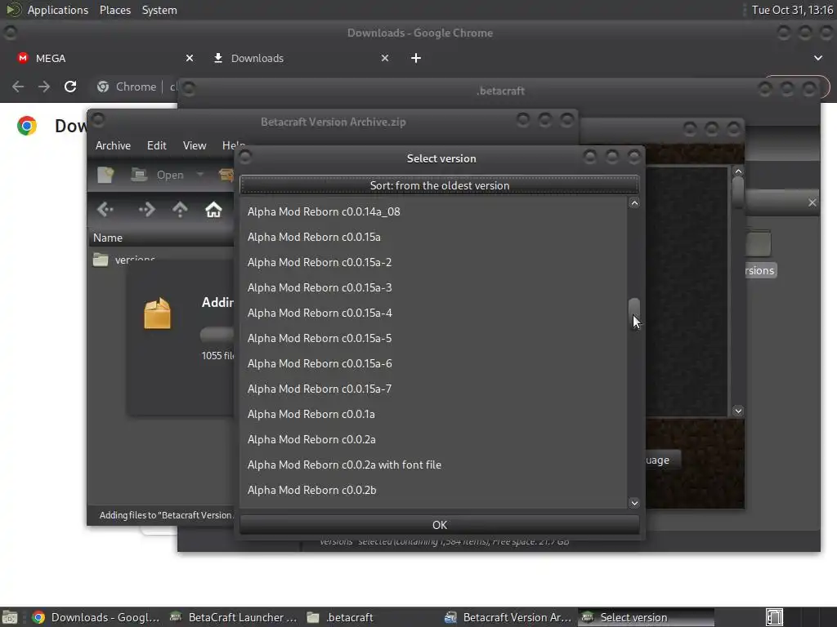This screenshot has width=837, height=627.
Task: Switch to .betacraft taskbar item
Action: click(x=372, y=617)
